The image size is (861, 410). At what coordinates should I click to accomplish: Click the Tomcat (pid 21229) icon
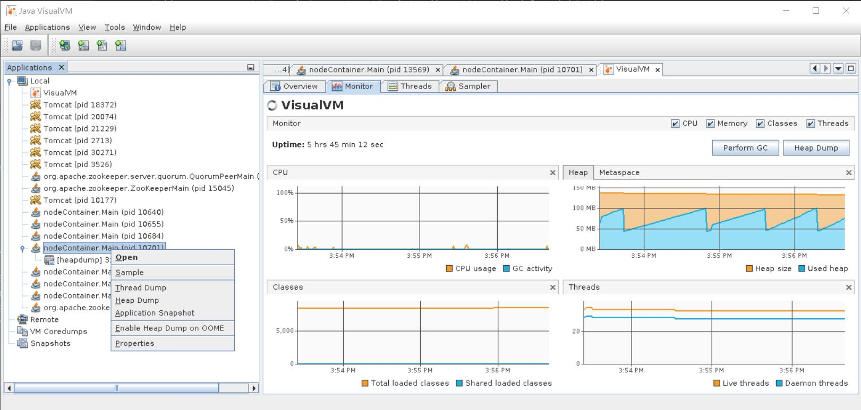pyautogui.click(x=36, y=128)
